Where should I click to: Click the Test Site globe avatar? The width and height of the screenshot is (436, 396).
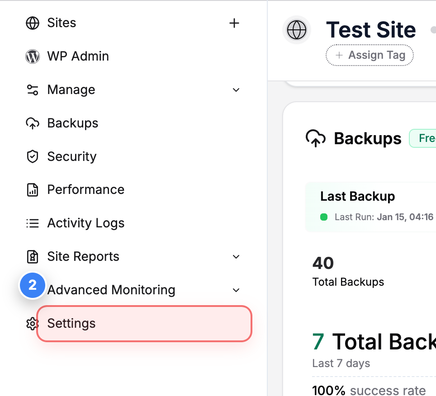pos(296,30)
